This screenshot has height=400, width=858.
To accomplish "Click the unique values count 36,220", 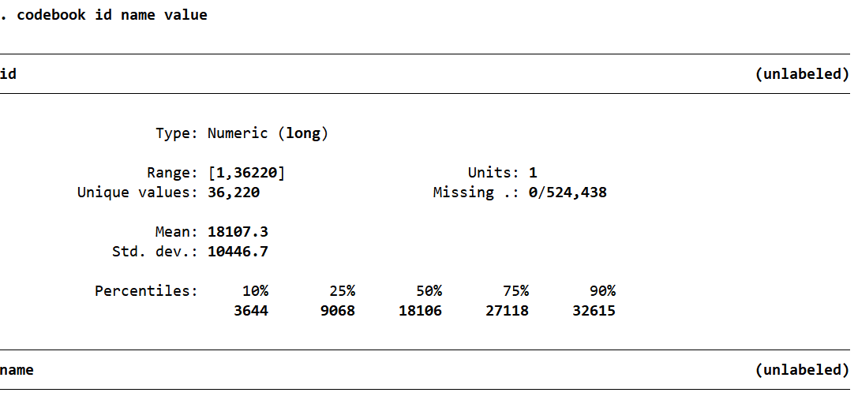I will (234, 193).
